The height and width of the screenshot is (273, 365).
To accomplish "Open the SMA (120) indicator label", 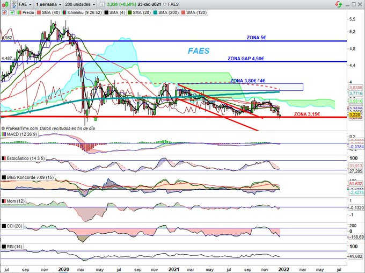I will 196,12.
